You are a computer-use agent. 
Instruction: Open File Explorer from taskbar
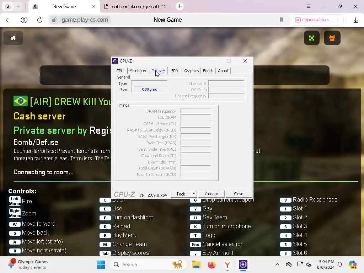click(196, 264)
